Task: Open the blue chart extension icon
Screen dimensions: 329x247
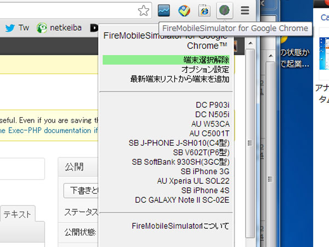Action: [164, 10]
